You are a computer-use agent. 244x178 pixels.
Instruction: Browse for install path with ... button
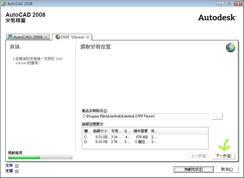[217, 116]
